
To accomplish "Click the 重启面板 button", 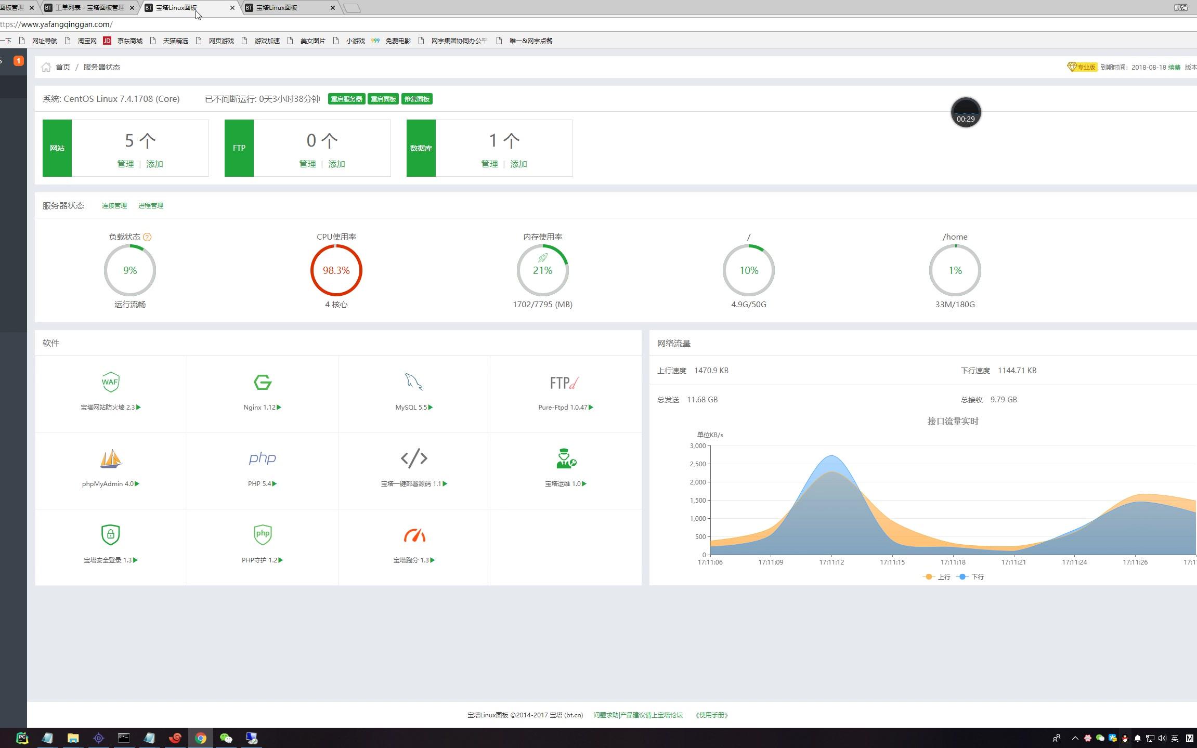I will coord(383,99).
